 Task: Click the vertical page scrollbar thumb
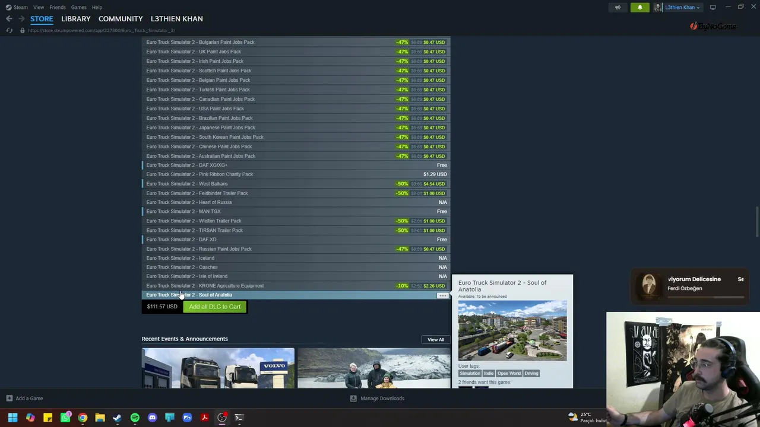[756, 222]
